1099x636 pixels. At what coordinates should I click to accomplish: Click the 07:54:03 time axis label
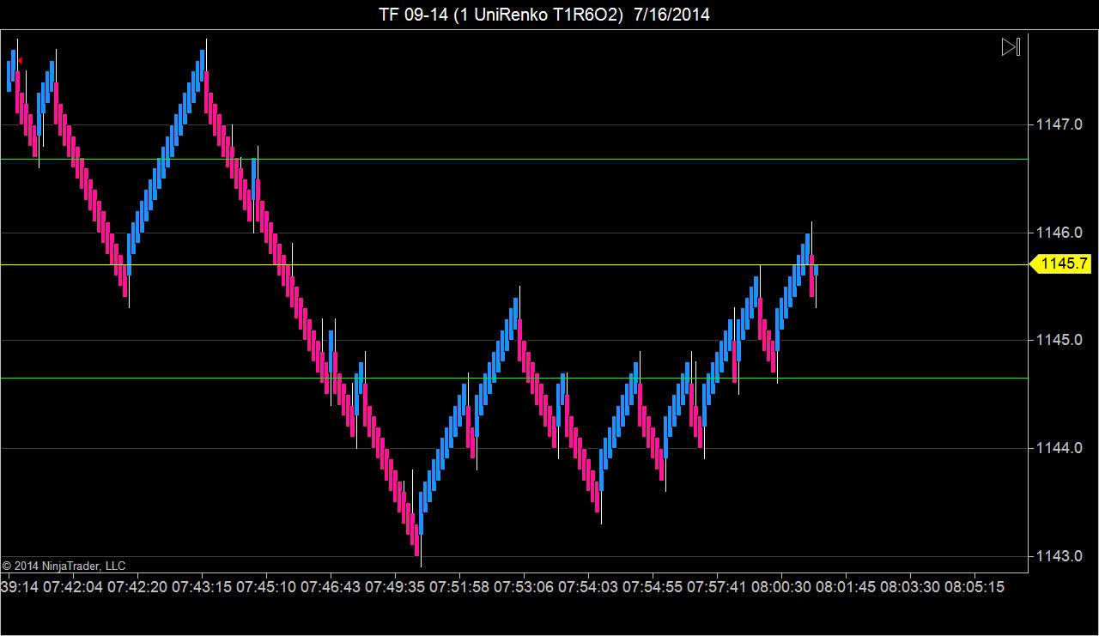[588, 587]
